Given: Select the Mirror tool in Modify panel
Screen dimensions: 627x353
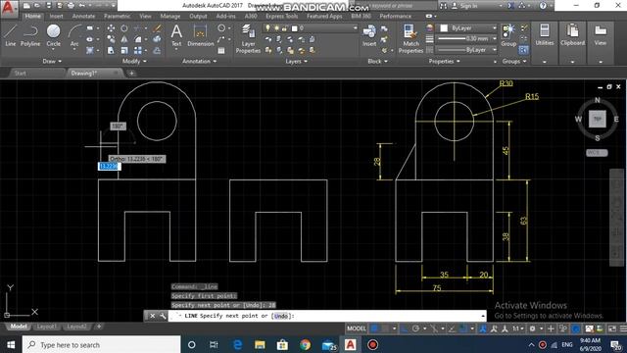Looking at the screenshot, I should pyautogui.click(x=124, y=39).
